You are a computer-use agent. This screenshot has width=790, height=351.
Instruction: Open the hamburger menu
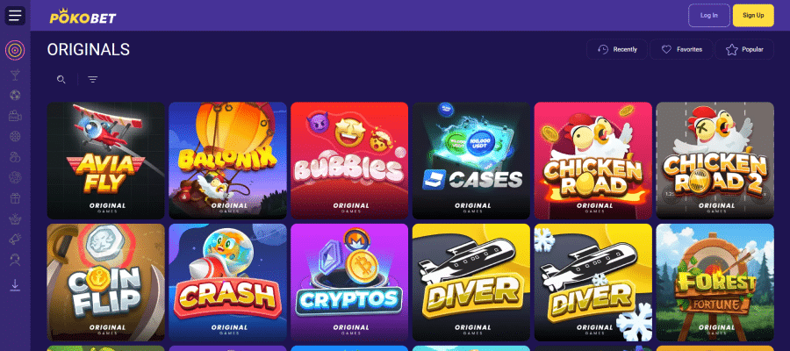click(15, 15)
